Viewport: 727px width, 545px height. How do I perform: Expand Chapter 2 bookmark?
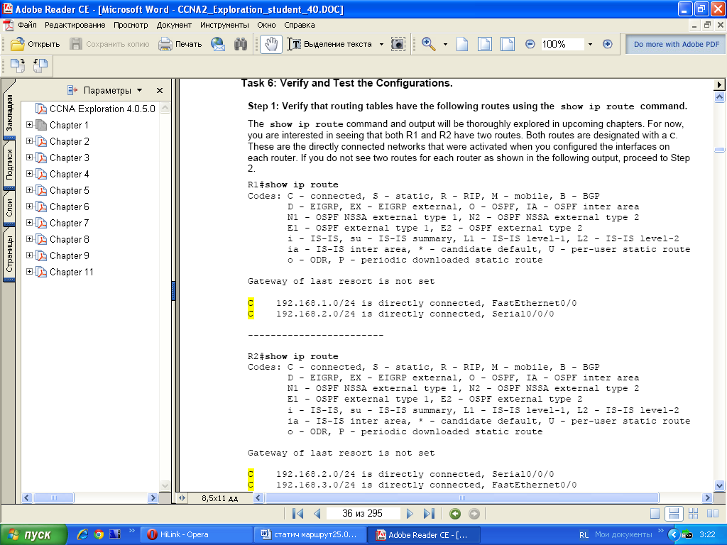tap(29, 141)
